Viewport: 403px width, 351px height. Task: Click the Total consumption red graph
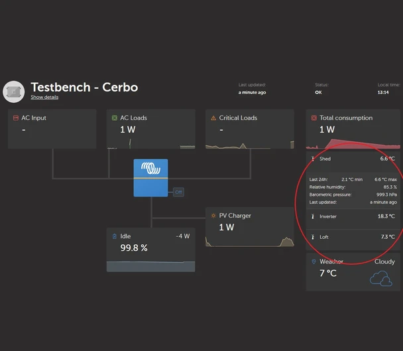tap(353, 144)
